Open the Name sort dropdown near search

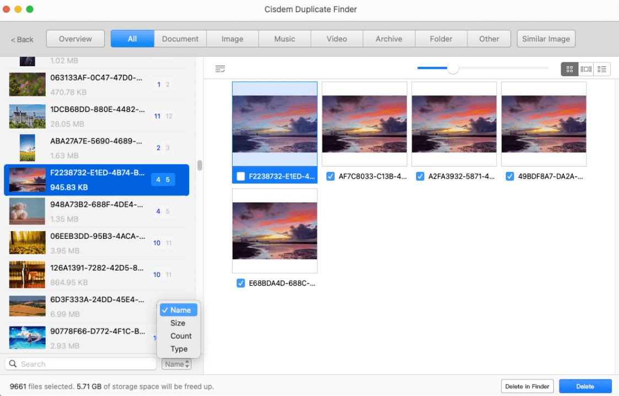click(176, 364)
